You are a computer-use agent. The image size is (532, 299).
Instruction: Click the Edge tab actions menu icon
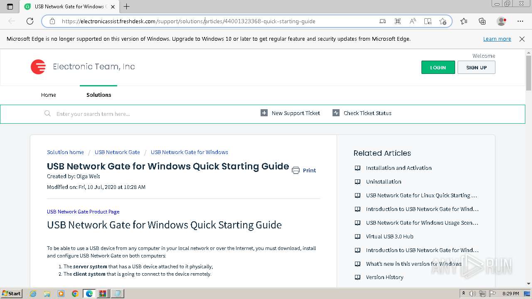click(10, 7)
